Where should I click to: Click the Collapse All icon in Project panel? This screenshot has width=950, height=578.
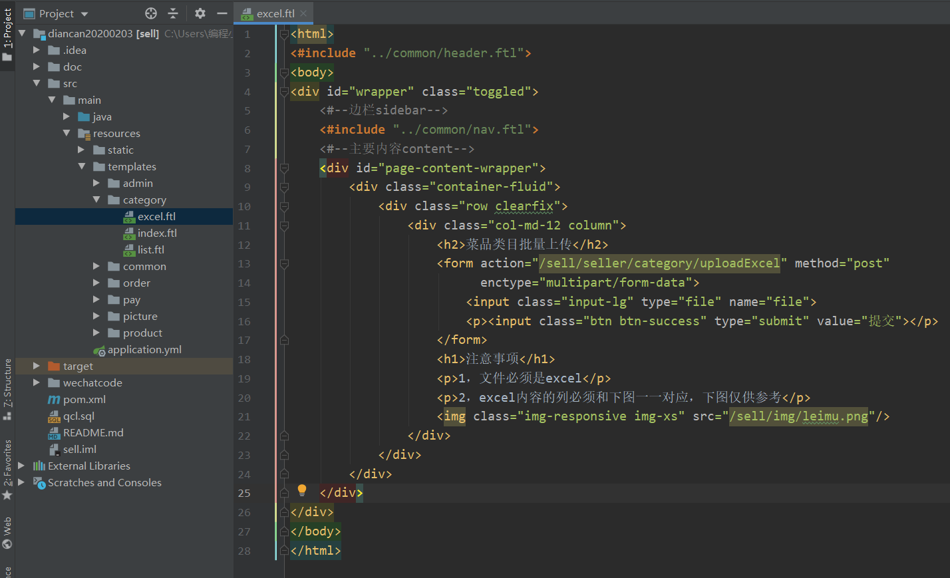coord(173,13)
